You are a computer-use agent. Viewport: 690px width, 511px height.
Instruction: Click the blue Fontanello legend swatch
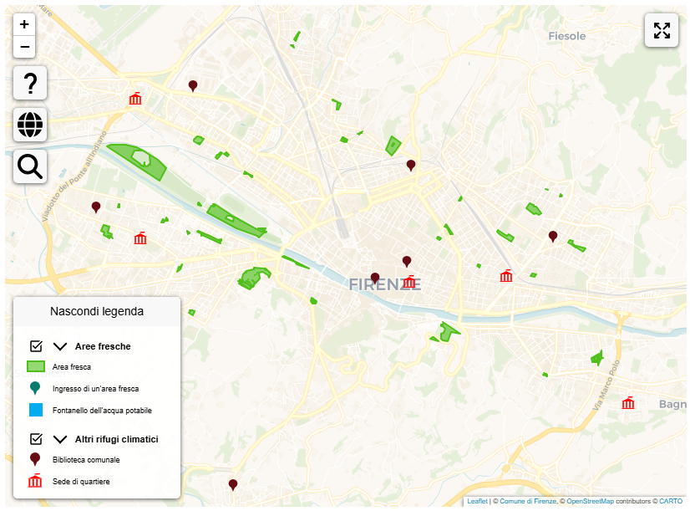coord(36,410)
